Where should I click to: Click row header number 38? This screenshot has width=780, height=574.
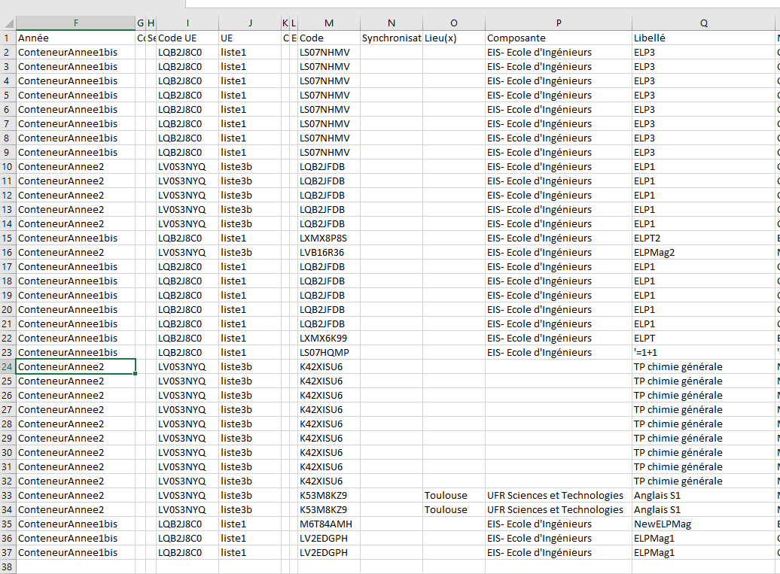8,566
